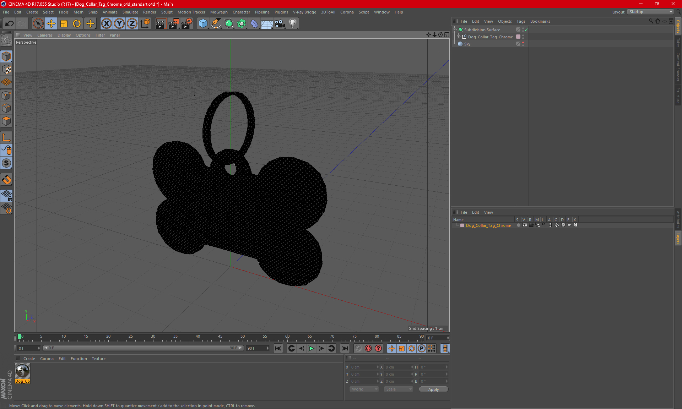Toggle layer solo dot for Dog_Collar_Tag_Chrome

[518, 225]
